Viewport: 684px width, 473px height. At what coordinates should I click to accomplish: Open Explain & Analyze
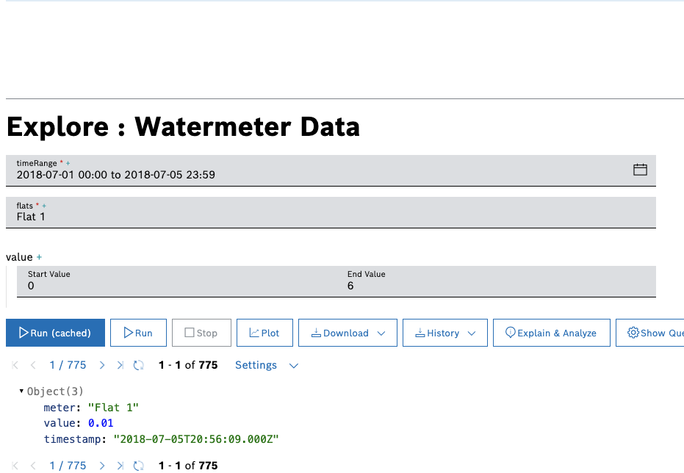tap(550, 333)
